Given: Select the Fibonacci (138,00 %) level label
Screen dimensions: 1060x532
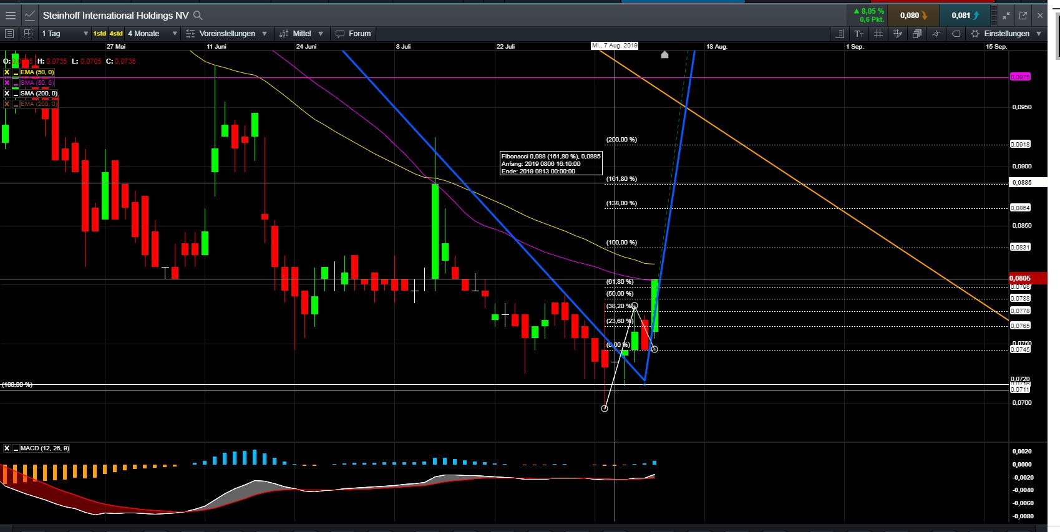Looking at the screenshot, I should coord(621,203).
